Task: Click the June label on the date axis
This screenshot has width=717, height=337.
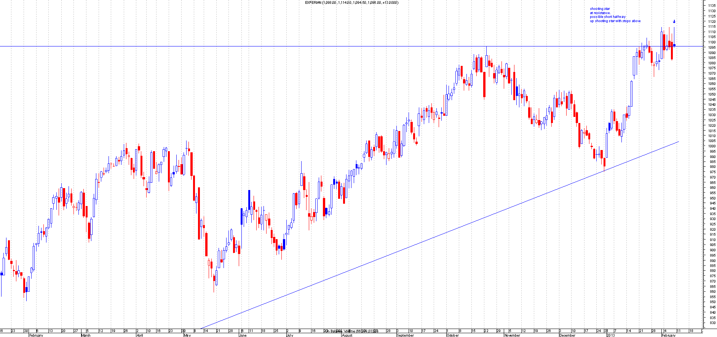Action: pyautogui.click(x=243, y=335)
